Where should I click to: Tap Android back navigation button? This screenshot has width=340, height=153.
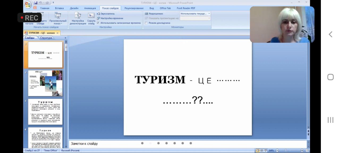pos(330,34)
